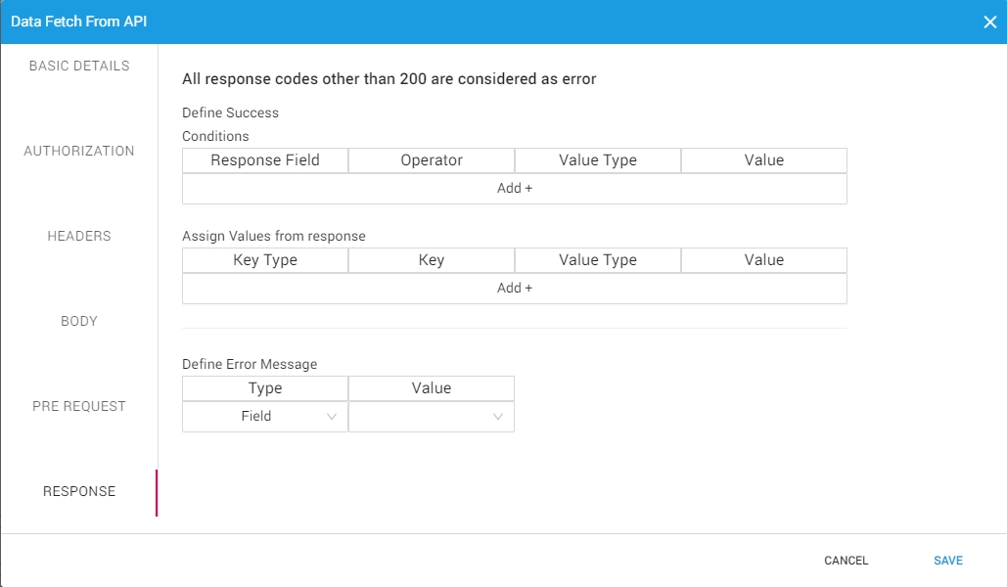Select the Response tab
Viewport: 1007px width, 587px height.
79,491
